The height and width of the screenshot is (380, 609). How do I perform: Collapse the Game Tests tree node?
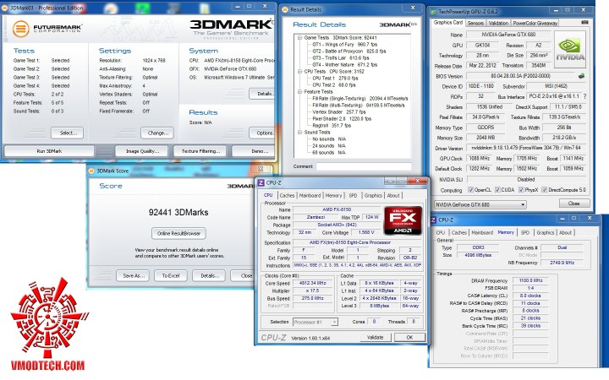pos(299,38)
